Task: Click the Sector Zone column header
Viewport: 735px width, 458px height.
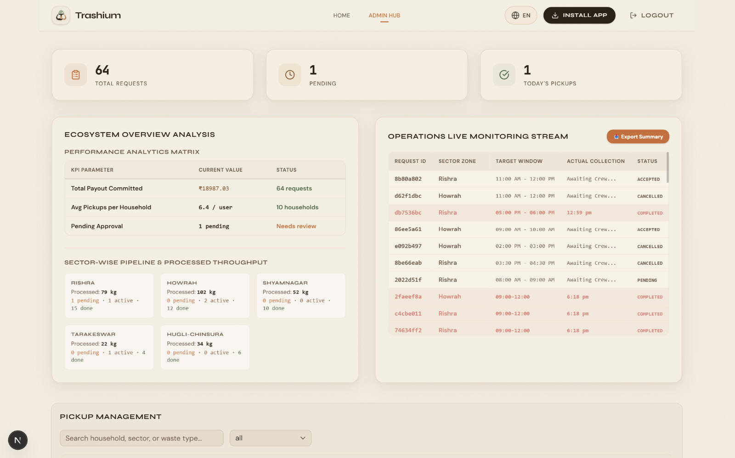Action: click(457, 162)
